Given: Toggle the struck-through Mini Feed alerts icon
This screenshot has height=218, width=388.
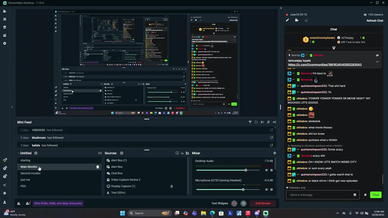Looking at the screenshot, I should (268, 122).
